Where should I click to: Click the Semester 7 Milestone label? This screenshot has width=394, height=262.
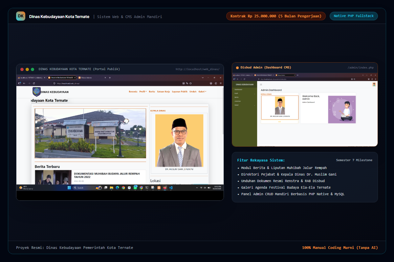(x=354, y=160)
